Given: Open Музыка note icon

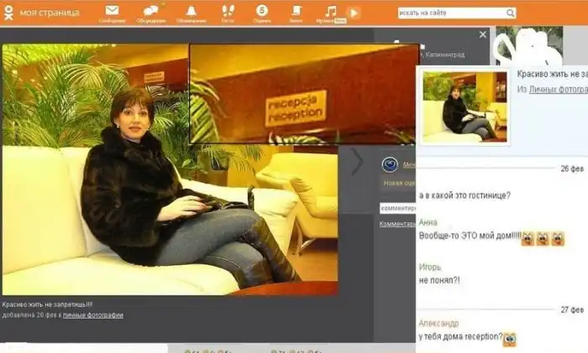Looking at the screenshot, I should pos(331,11).
